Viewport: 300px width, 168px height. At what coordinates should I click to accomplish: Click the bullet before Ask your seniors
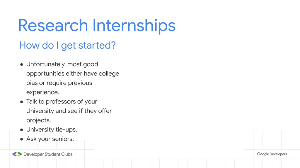point(22,139)
